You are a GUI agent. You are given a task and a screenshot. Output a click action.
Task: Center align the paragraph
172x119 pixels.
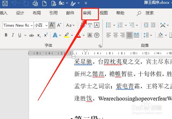pyautogui.click(x=116, y=35)
